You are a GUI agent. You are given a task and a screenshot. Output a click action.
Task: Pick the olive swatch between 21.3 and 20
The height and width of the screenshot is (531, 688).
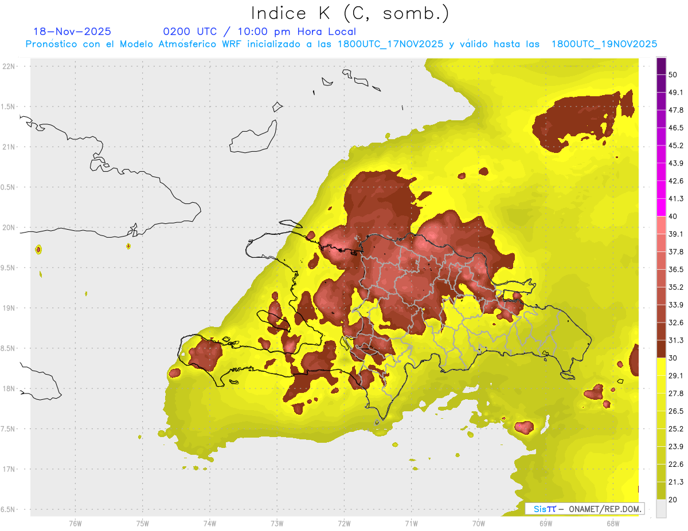[661, 491]
